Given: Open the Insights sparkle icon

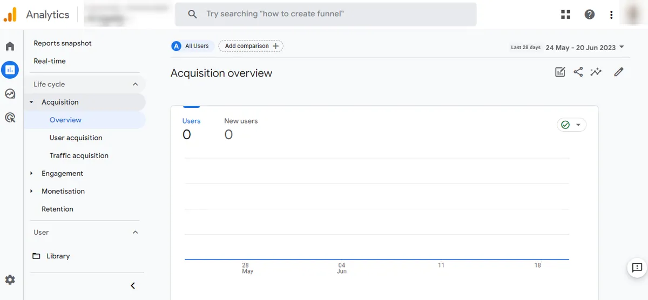Looking at the screenshot, I should [x=596, y=72].
